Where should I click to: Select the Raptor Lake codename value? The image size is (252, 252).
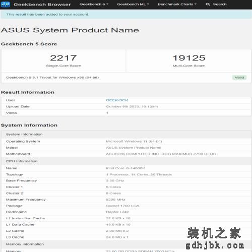(x=117, y=212)
